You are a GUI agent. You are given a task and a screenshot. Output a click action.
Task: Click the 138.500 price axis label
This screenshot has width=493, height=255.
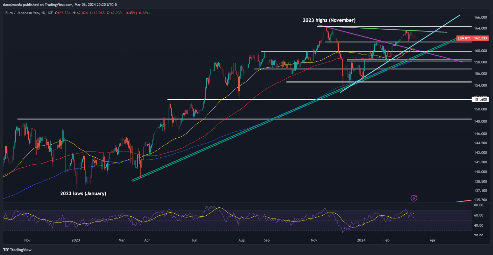481,182
